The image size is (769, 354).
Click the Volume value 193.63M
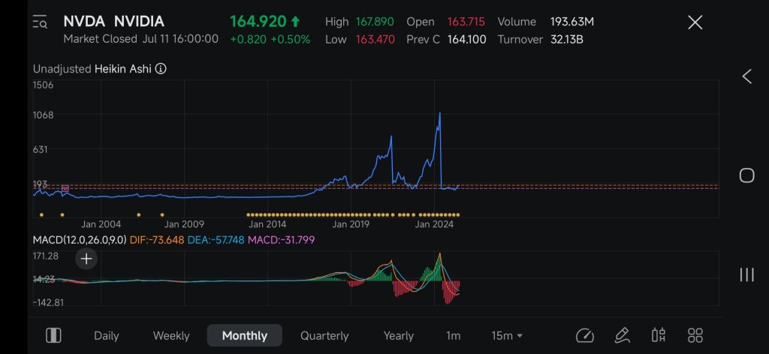pyautogui.click(x=571, y=22)
